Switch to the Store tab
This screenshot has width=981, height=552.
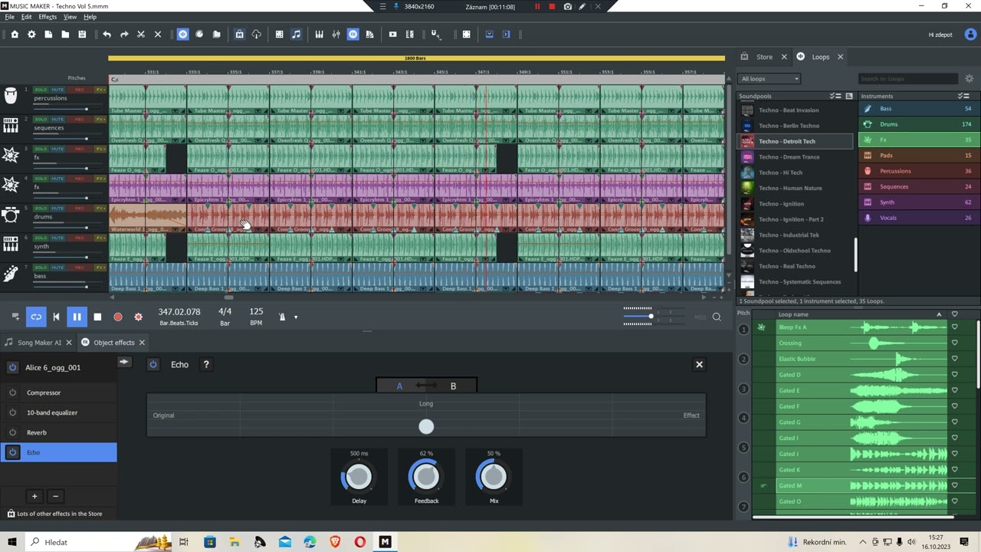pos(764,57)
